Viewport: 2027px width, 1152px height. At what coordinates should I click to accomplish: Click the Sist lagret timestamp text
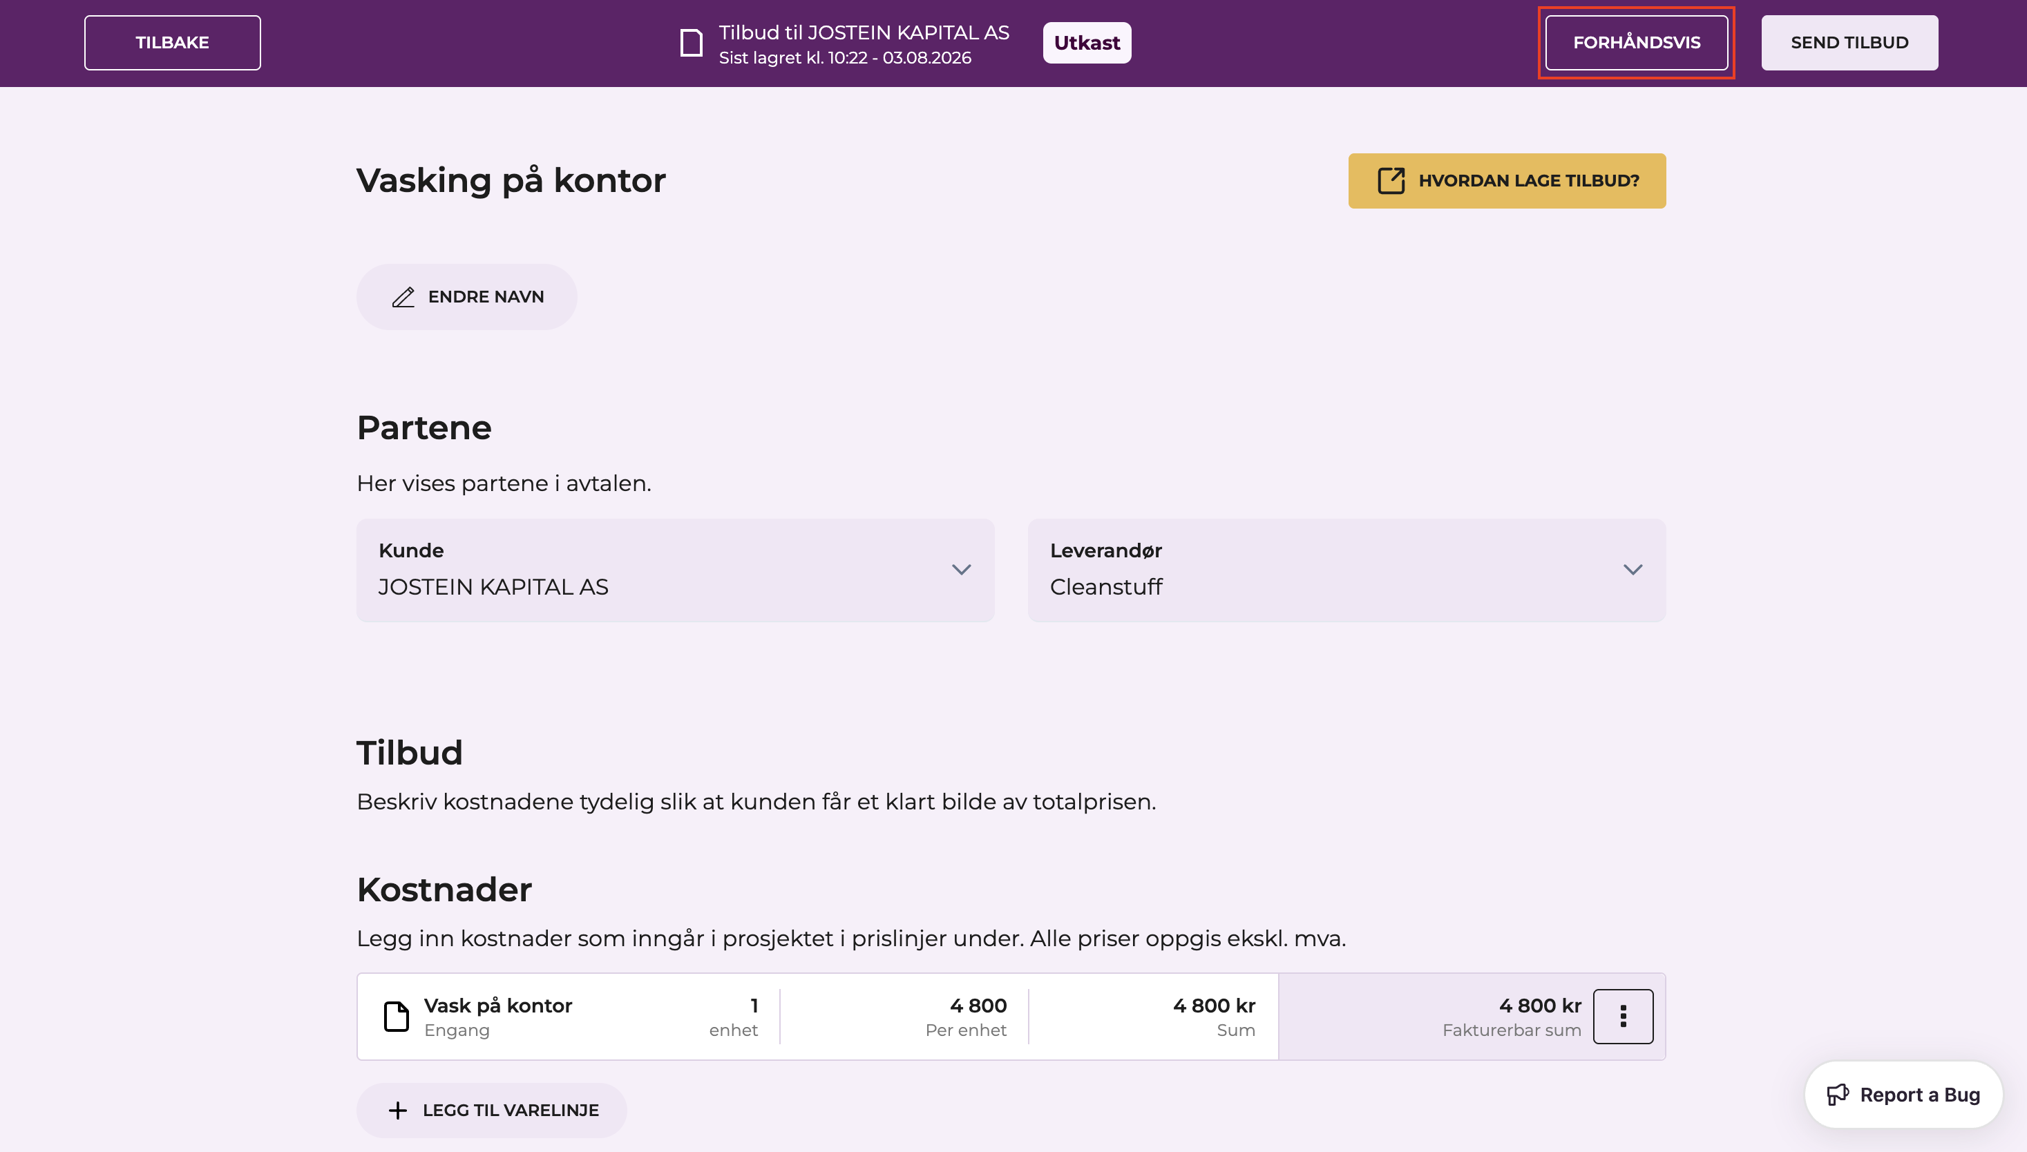(844, 58)
